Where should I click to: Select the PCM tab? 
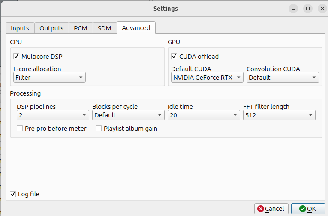tap(80, 28)
